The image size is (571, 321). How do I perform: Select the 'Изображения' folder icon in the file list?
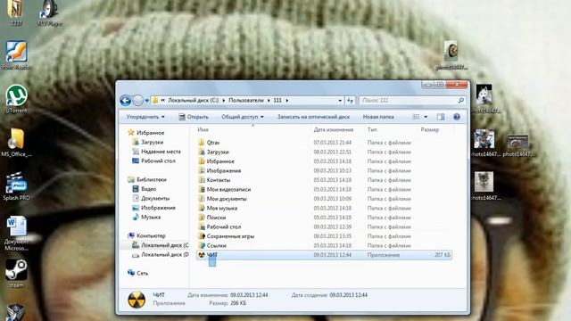(x=202, y=170)
